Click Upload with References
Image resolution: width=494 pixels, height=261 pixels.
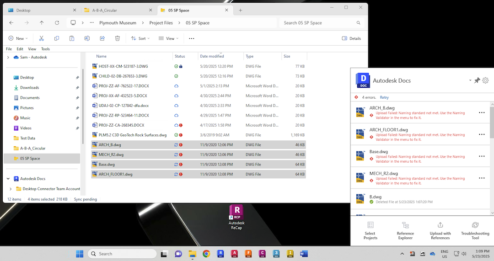coord(440,231)
